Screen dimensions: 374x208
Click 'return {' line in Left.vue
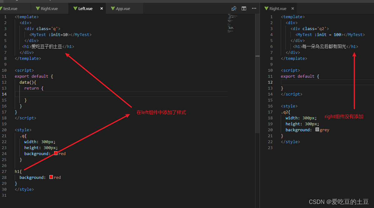[x=34, y=88]
